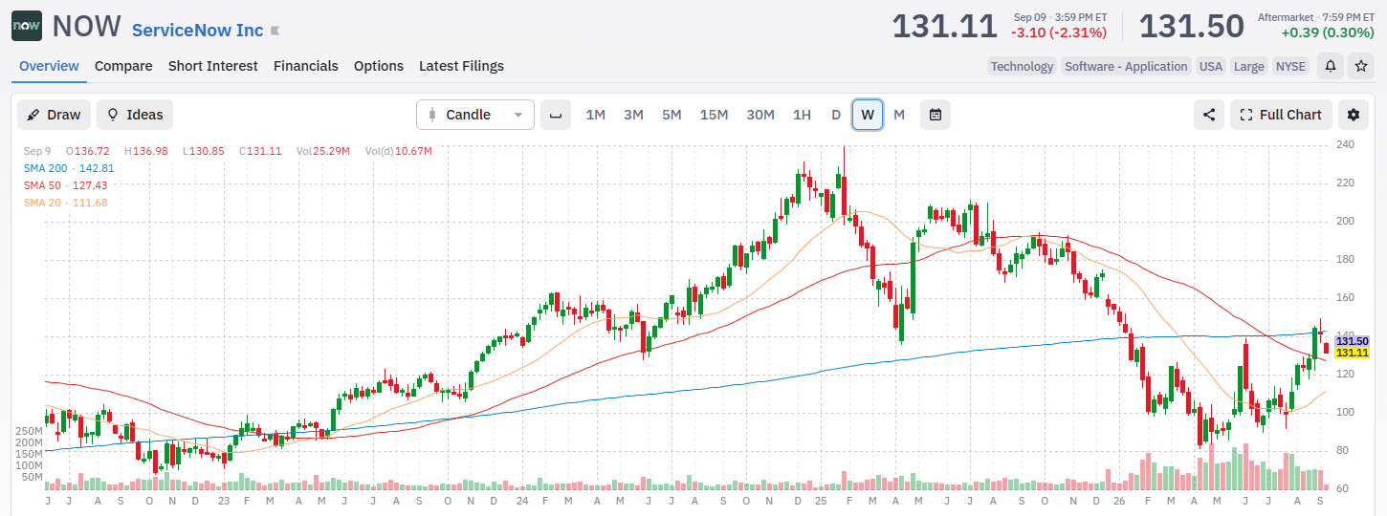This screenshot has height=516, width=1387.
Task: Click the flag icon beside ServiceNow Inc
Action: (275, 31)
